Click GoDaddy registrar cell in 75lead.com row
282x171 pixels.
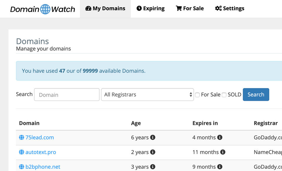coord(268,138)
